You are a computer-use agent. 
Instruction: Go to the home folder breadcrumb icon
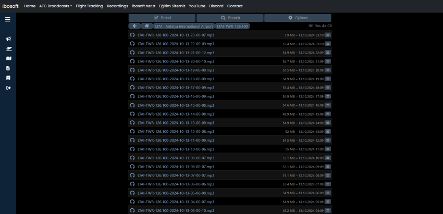coord(147,26)
